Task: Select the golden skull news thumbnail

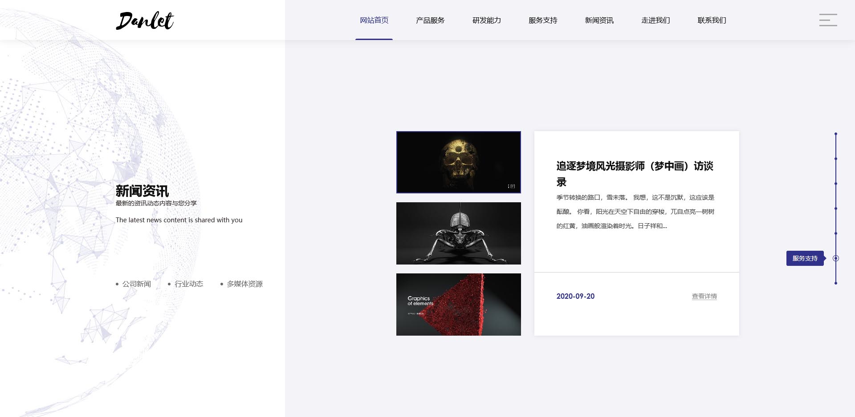Action: [x=458, y=162]
